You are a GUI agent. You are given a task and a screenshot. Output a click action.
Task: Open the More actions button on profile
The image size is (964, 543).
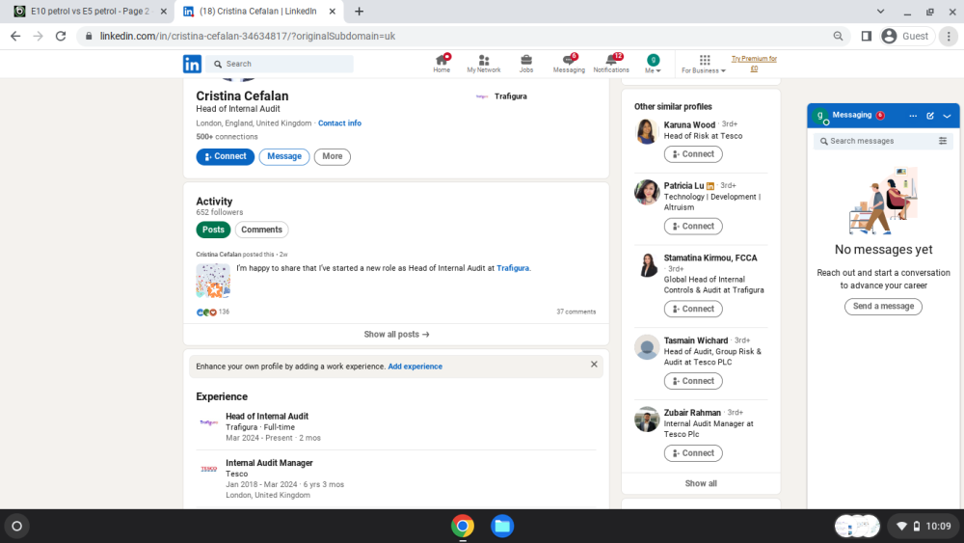tap(332, 157)
